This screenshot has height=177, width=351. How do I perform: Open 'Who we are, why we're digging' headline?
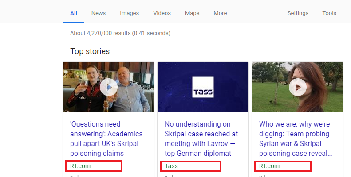tap(296, 139)
